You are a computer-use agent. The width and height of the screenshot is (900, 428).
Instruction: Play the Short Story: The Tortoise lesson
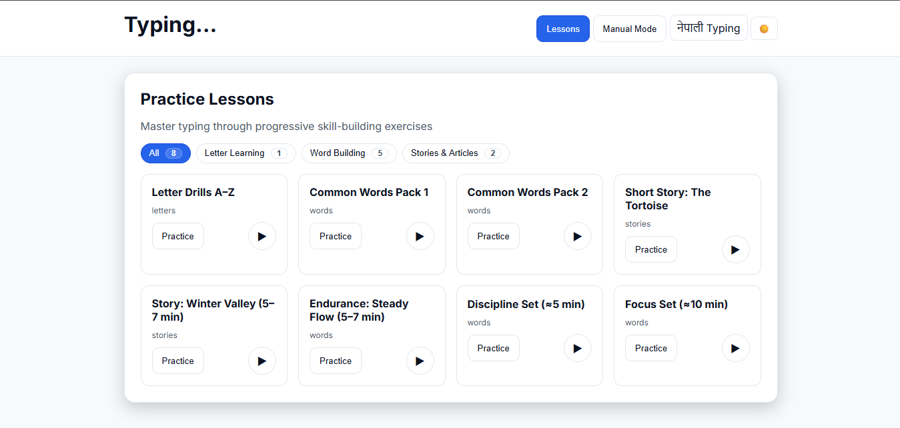(735, 249)
